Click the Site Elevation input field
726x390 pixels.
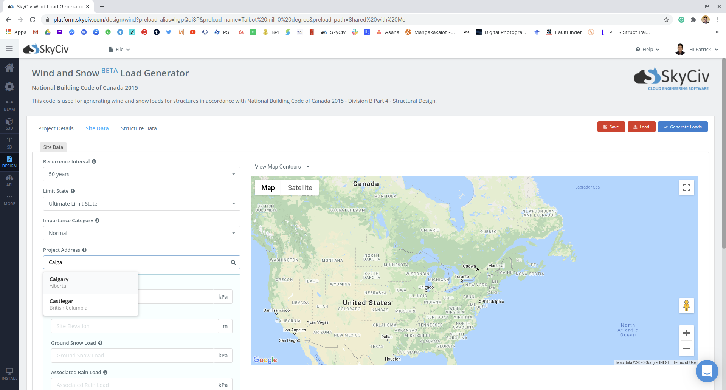134,326
